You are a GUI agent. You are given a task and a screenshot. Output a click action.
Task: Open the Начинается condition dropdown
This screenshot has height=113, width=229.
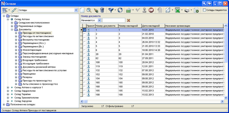coord(99,20)
